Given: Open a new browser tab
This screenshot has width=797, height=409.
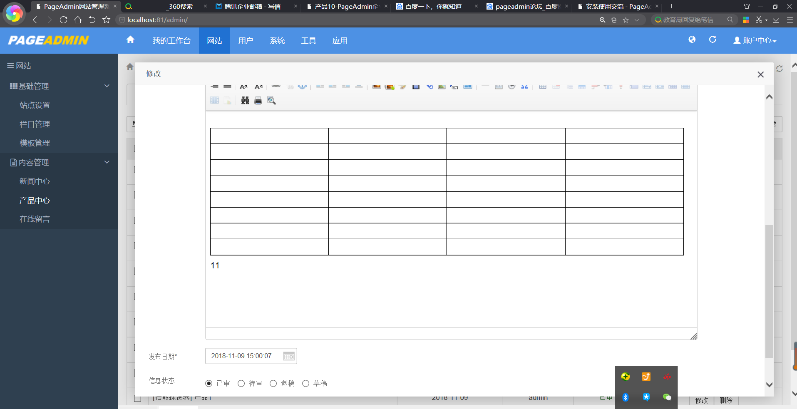Looking at the screenshot, I should (x=671, y=6).
